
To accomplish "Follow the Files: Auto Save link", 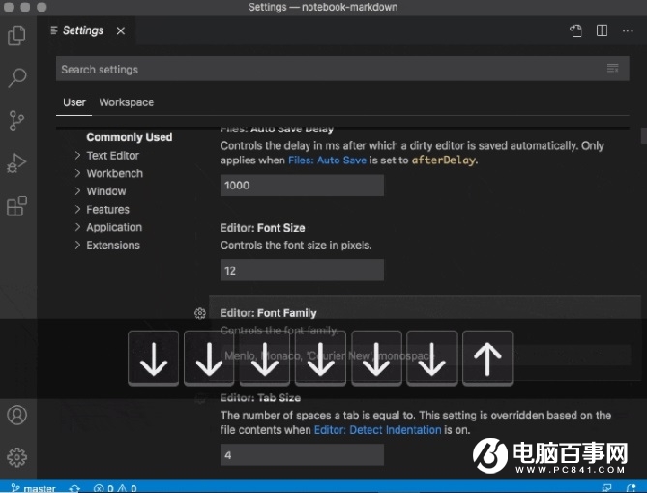I will [327, 160].
